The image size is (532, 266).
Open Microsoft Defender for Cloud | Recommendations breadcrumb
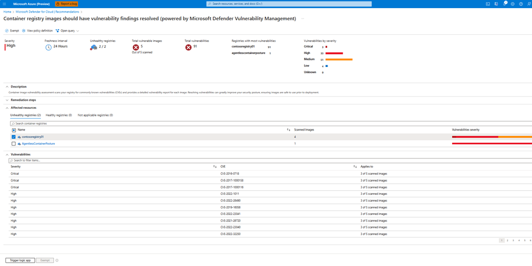click(x=47, y=12)
